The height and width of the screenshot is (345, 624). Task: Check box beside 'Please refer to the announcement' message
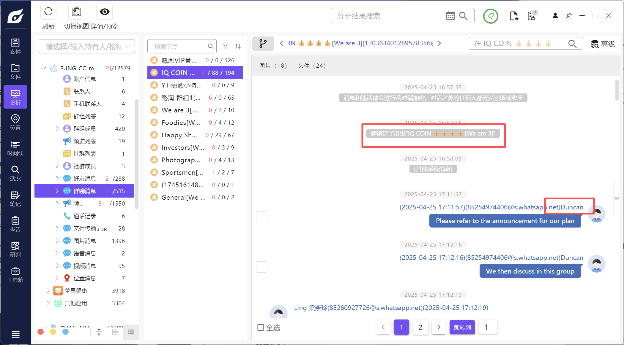point(262,217)
